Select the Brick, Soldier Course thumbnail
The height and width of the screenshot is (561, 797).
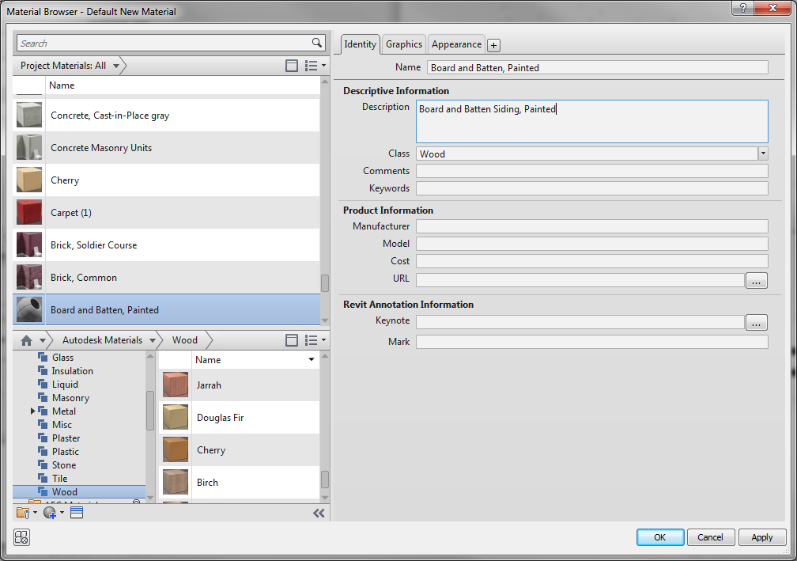click(29, 245)
